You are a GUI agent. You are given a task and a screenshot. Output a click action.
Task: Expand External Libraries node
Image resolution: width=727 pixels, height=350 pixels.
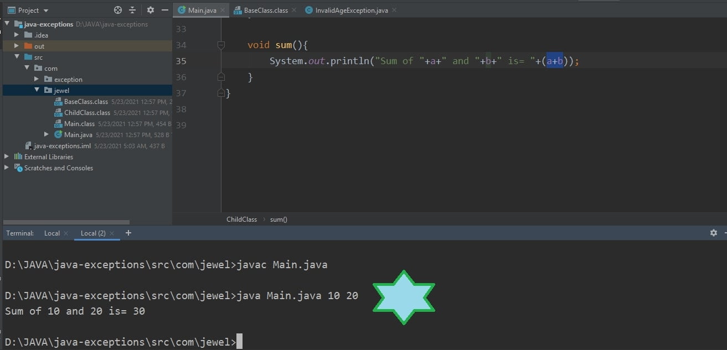(6, 156)
